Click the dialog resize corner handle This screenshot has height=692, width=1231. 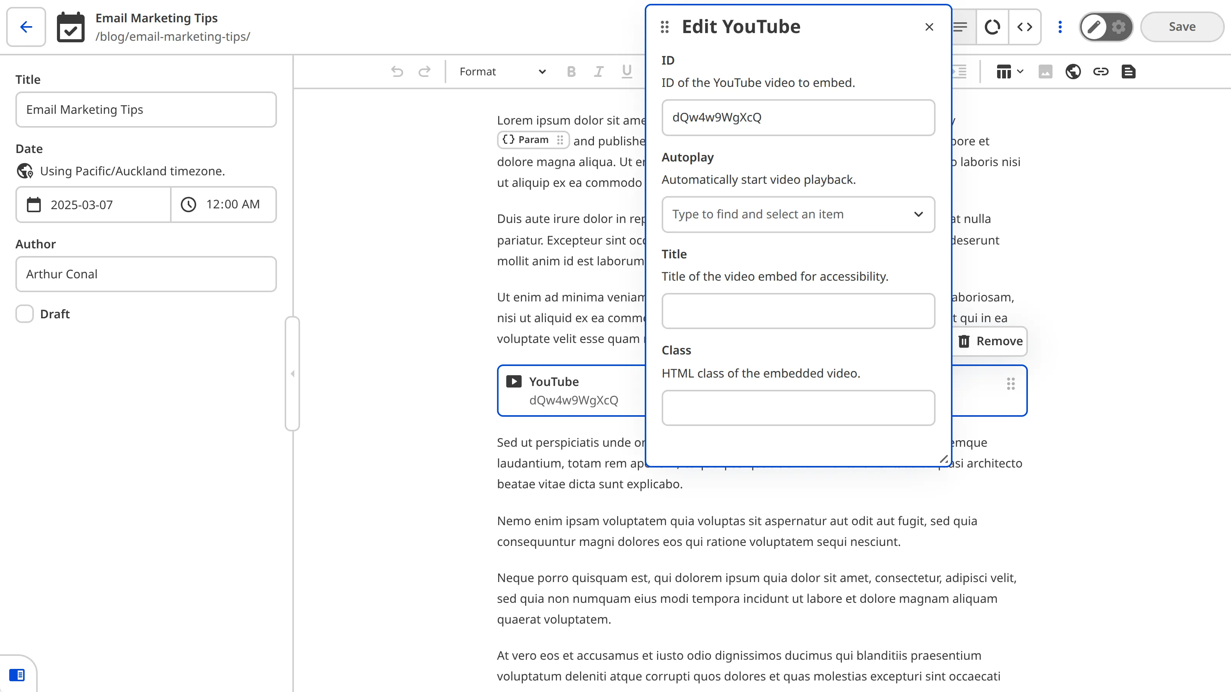[944, 459]
